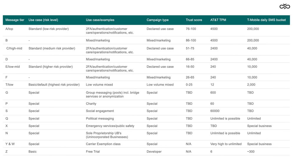
Task: Click the T/low tier cell
Action: pos(9,84)
